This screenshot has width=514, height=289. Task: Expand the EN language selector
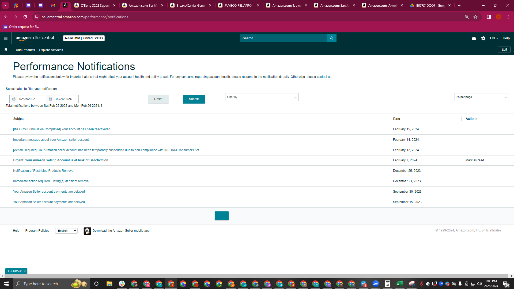(494, 38)
